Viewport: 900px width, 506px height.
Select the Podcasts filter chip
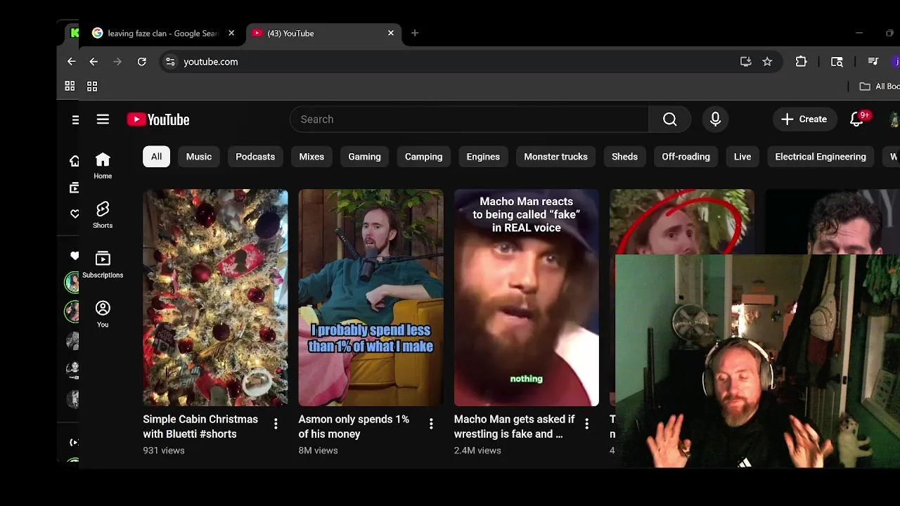(x=255, y=157)
